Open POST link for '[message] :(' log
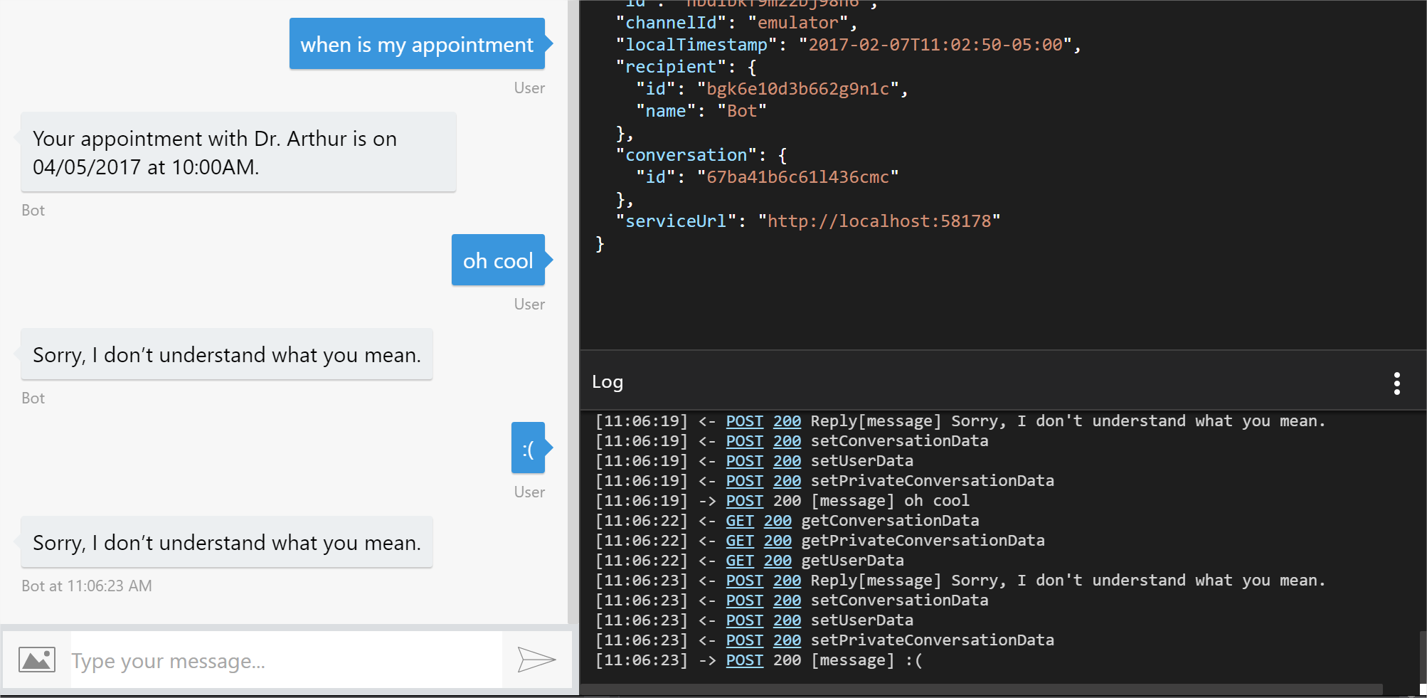This screenshot has height=698, width=1427. click(744, 660)
